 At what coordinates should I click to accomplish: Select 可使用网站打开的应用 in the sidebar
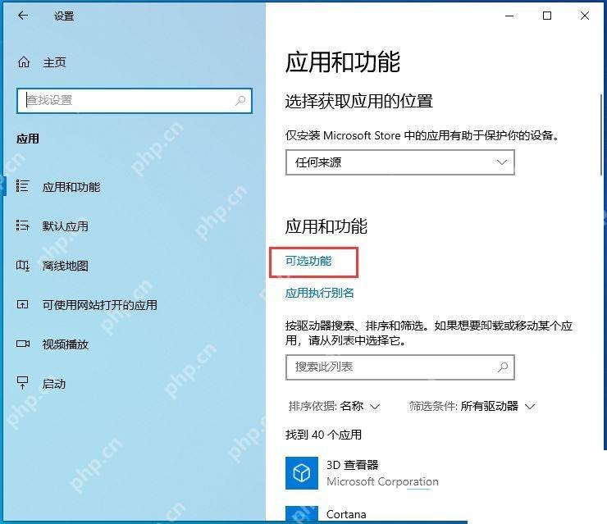100,305
